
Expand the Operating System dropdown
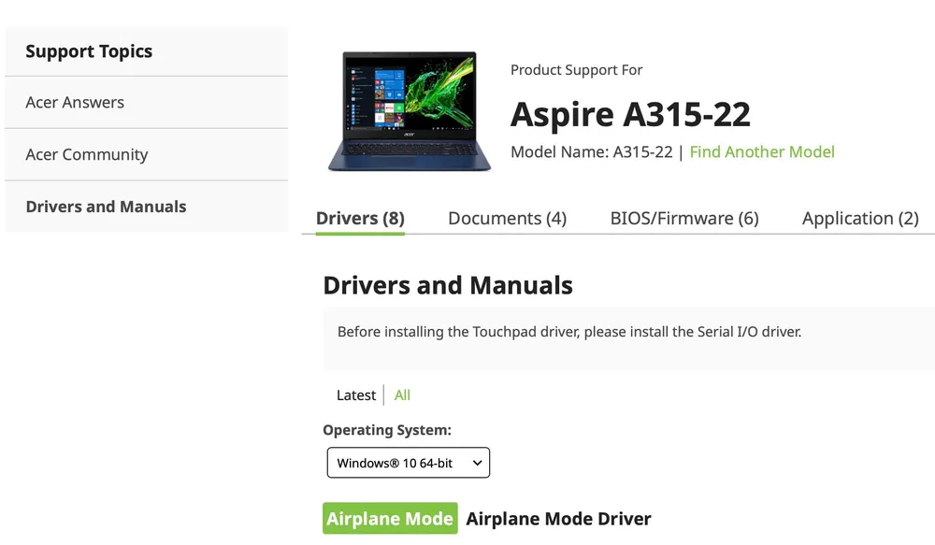[408, 463]
